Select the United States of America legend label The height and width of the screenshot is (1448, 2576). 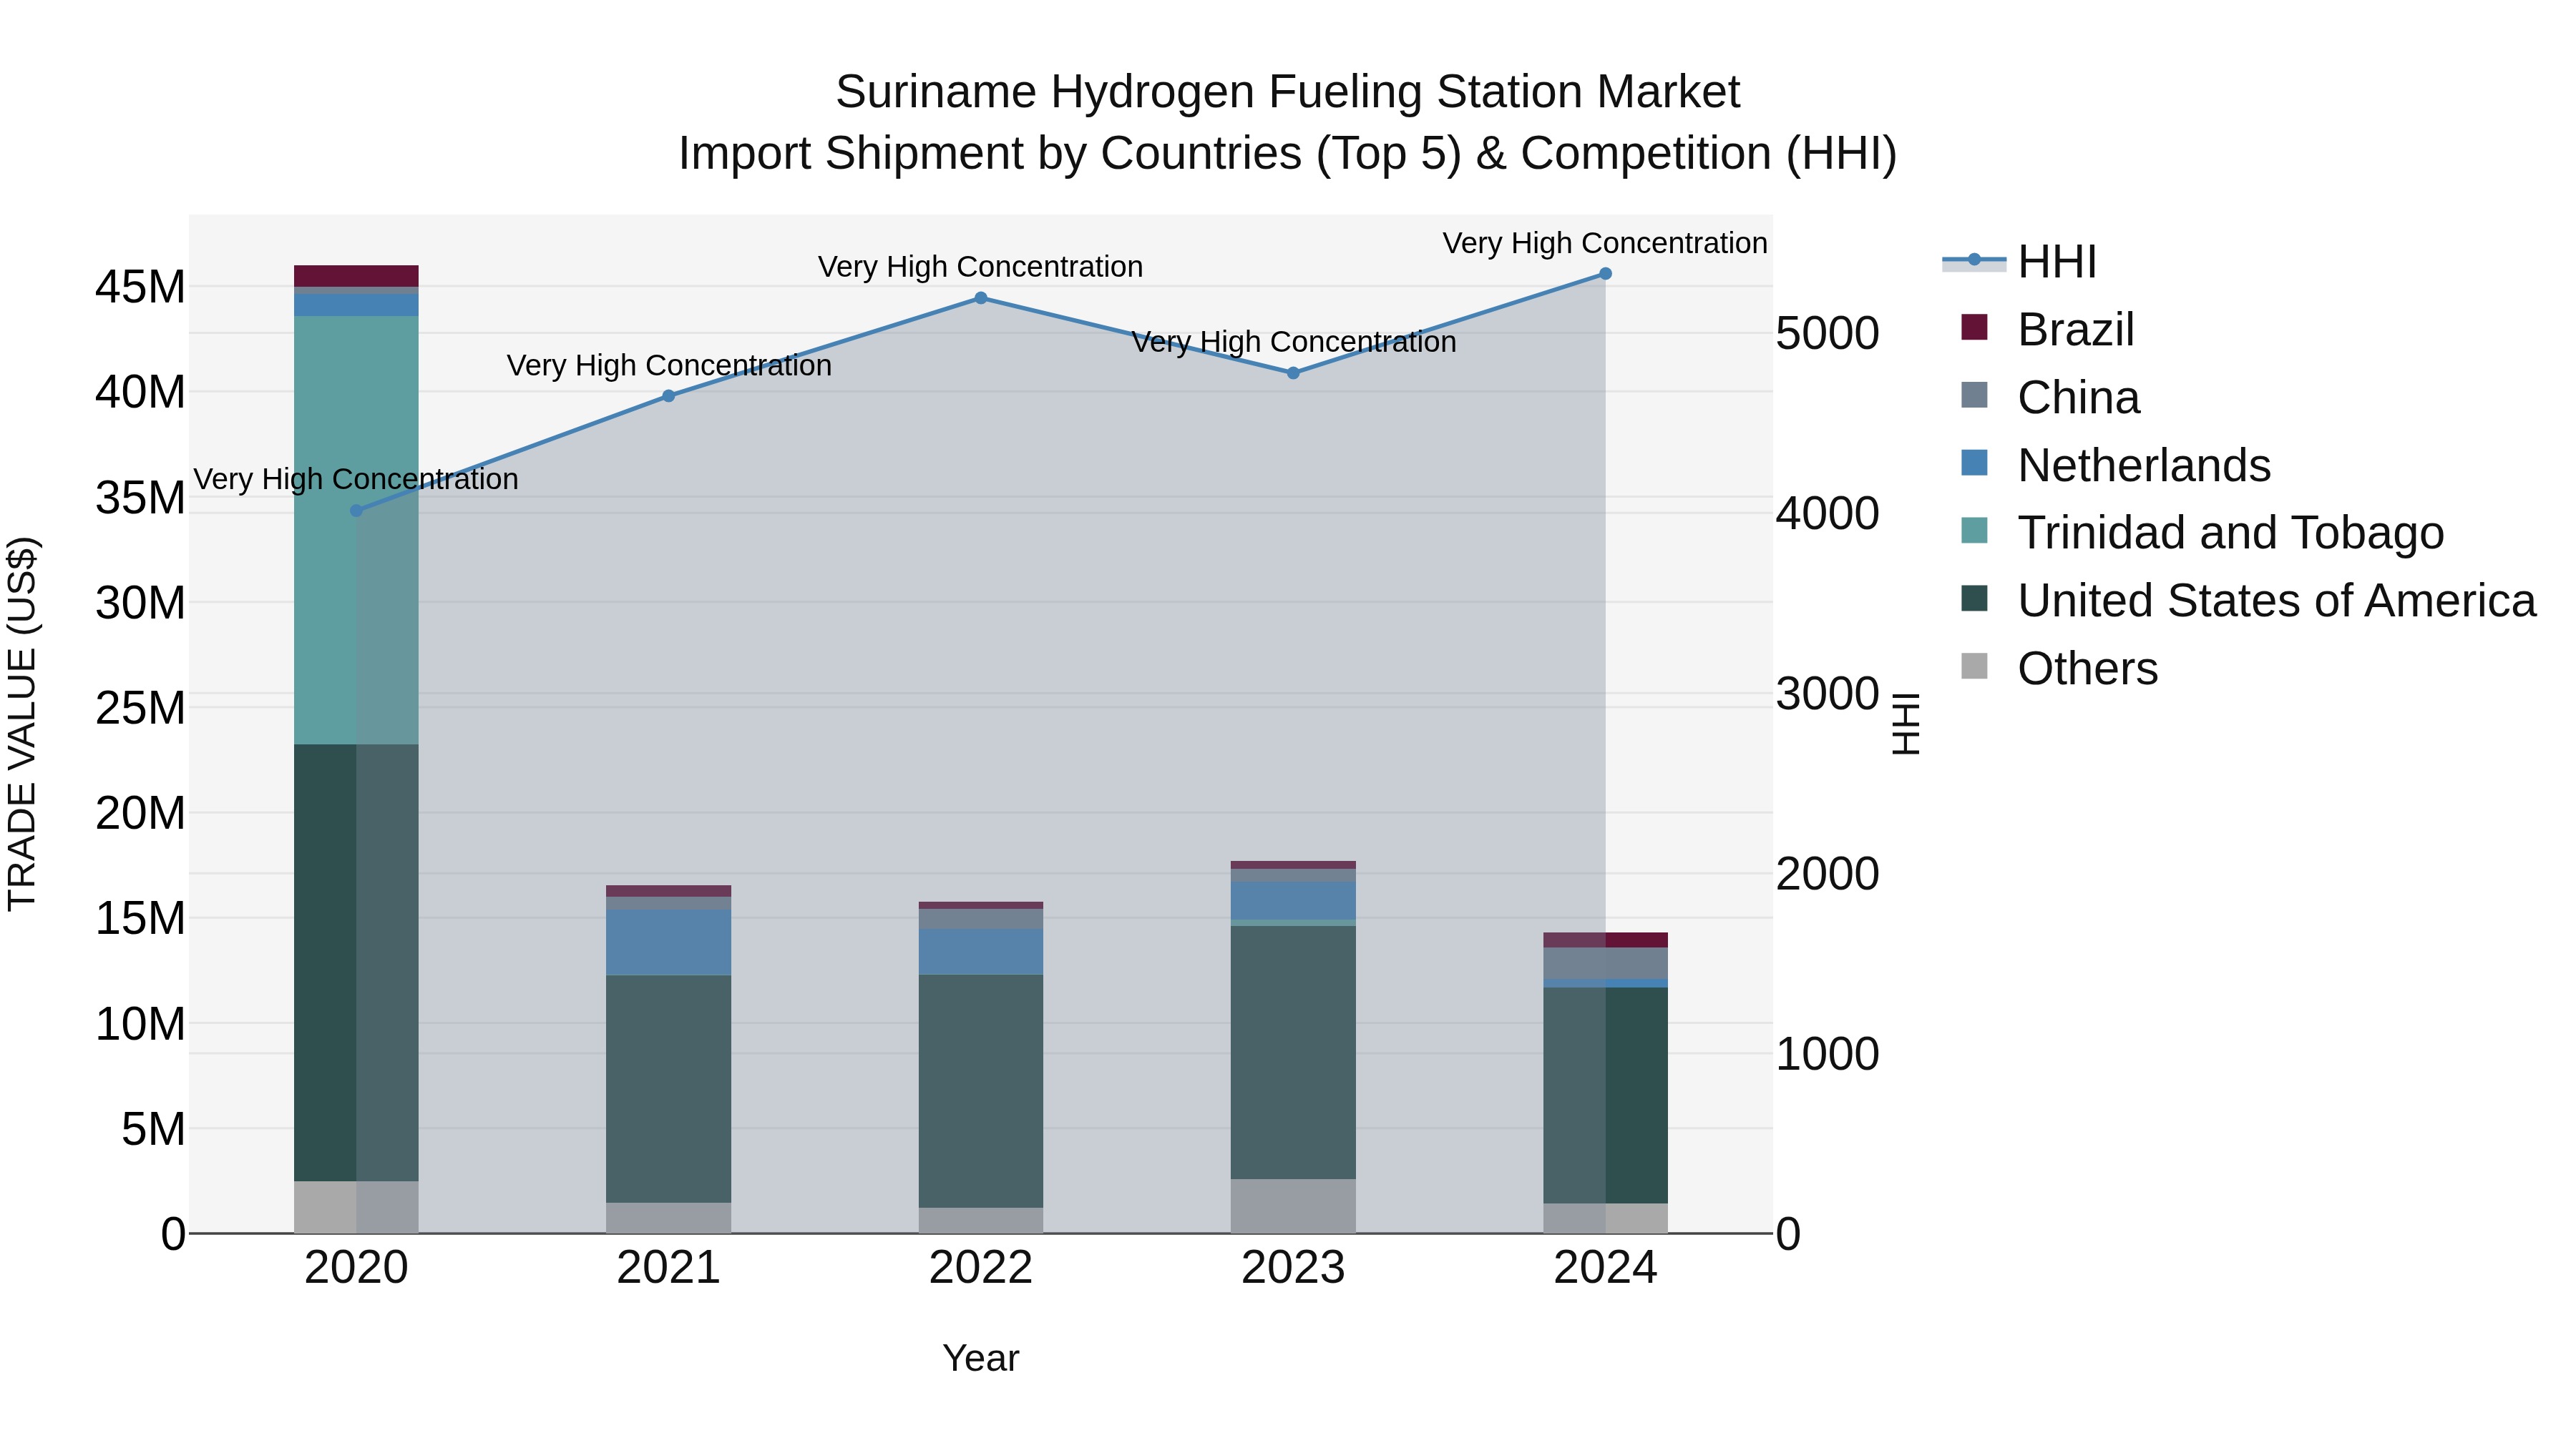point(2277,601)
